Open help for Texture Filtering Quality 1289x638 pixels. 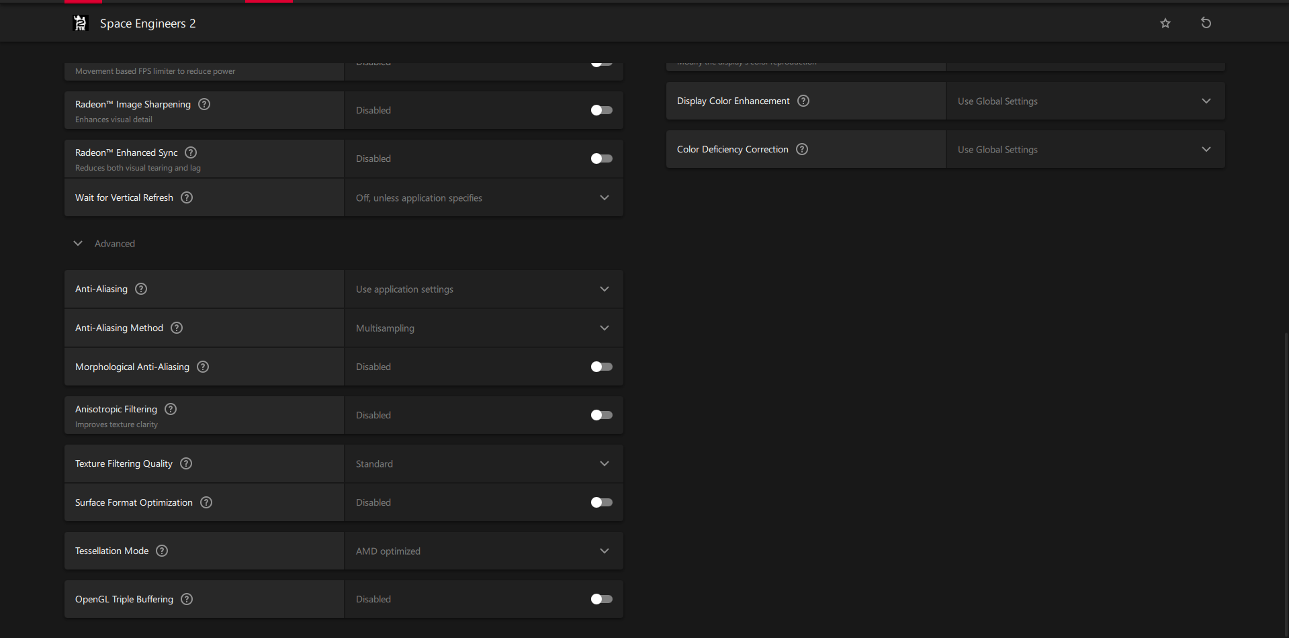(x=186, y=463)
